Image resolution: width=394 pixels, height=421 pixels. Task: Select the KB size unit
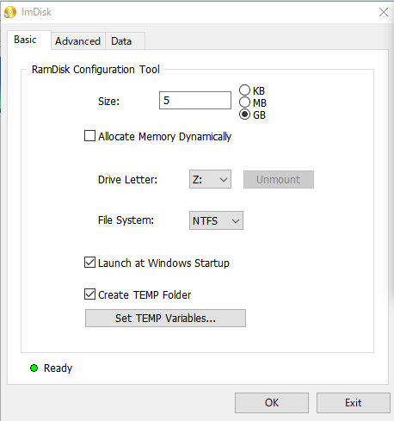pos(244,90)
